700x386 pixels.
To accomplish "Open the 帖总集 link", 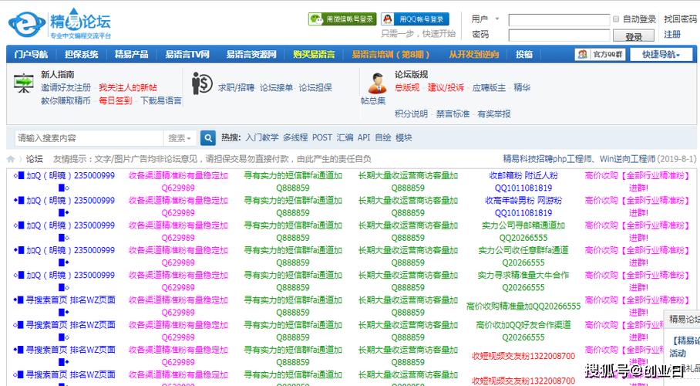I will (373, 100).
